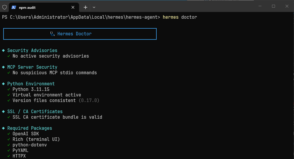Click the checkmark beside 'Version files consistent'
Image resolution: width=294 pixels, height=159 pixels.
[x=8, y=101]
